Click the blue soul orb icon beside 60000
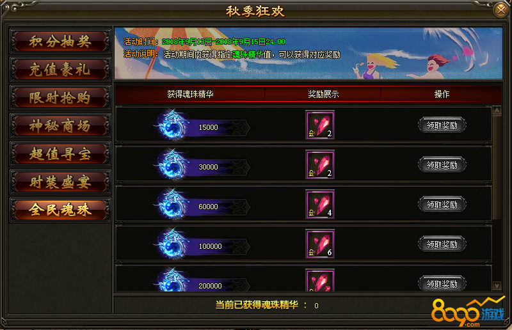512x330 pixels. coord(172,205)
